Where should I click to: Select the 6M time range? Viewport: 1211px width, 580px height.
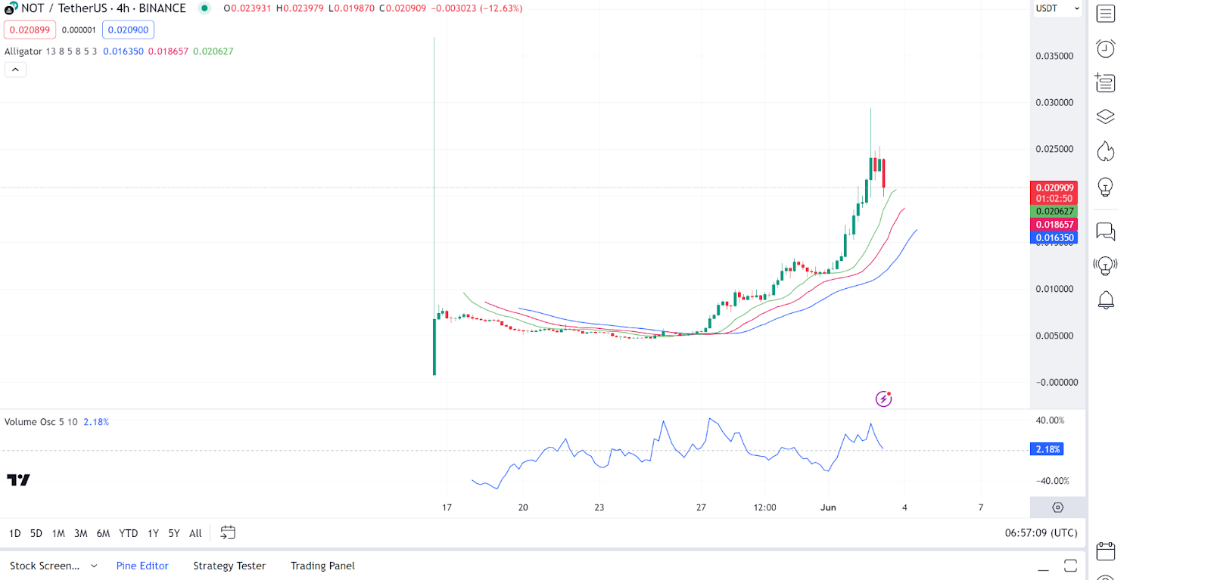coord(104,533)
